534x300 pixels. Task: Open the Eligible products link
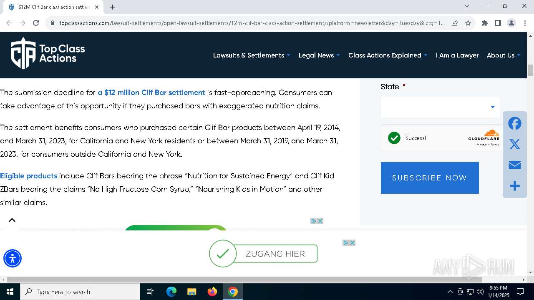pos(28,176)
